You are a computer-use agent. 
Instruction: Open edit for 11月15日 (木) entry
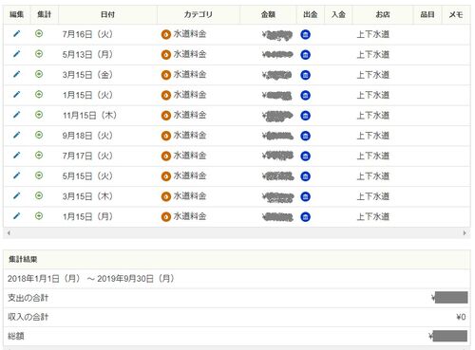pyautogui.click(x=16, y=115)
